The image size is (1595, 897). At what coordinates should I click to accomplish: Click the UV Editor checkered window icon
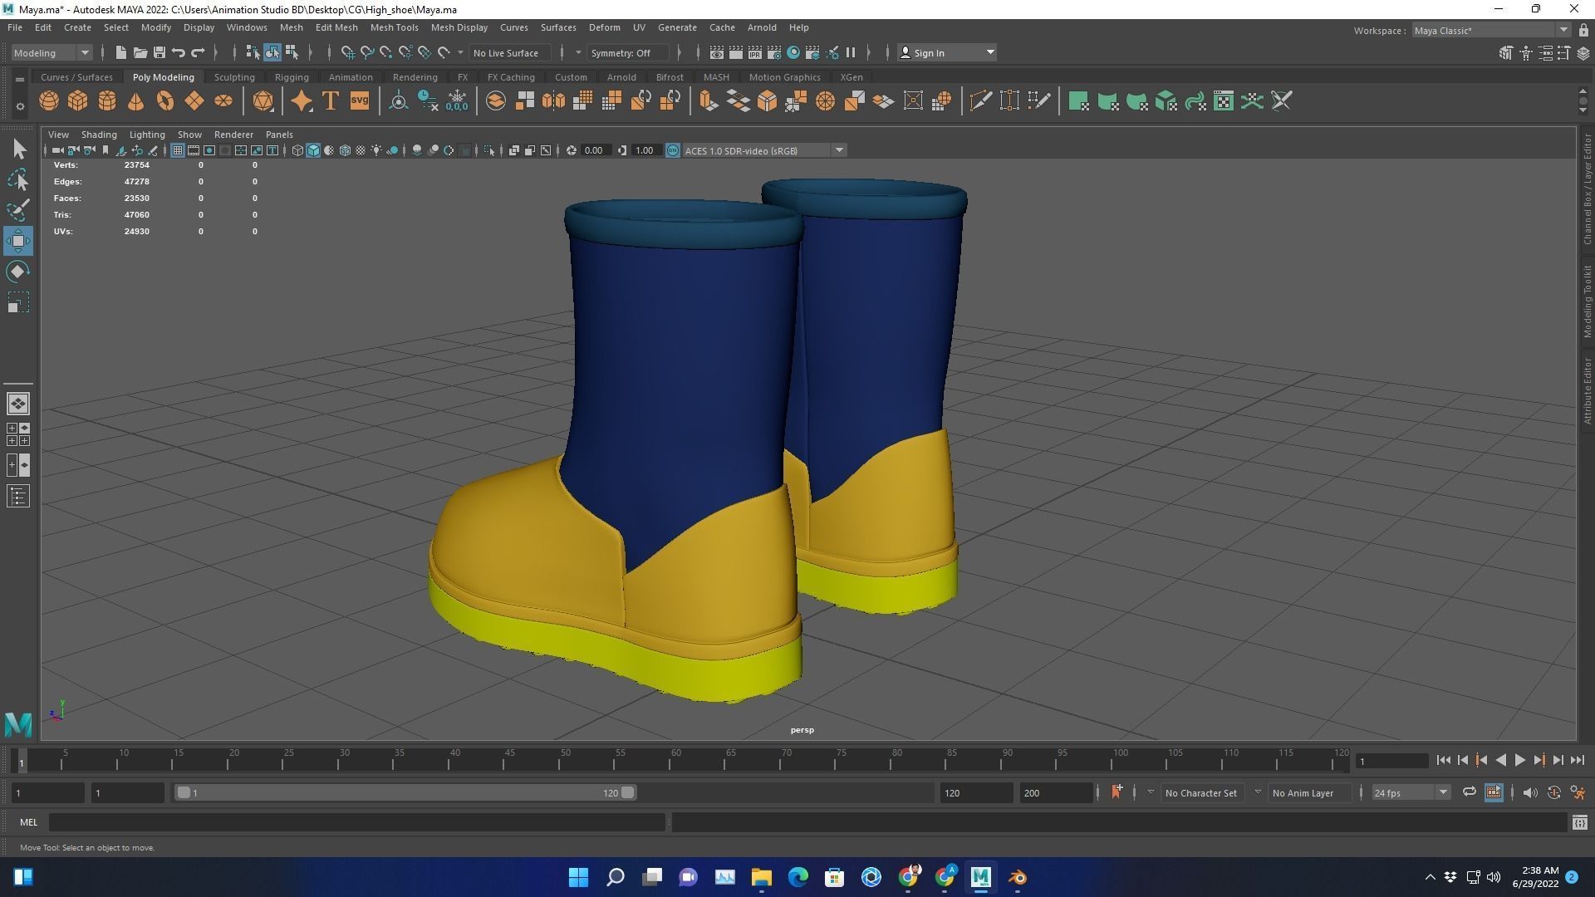click(1224, 101)
